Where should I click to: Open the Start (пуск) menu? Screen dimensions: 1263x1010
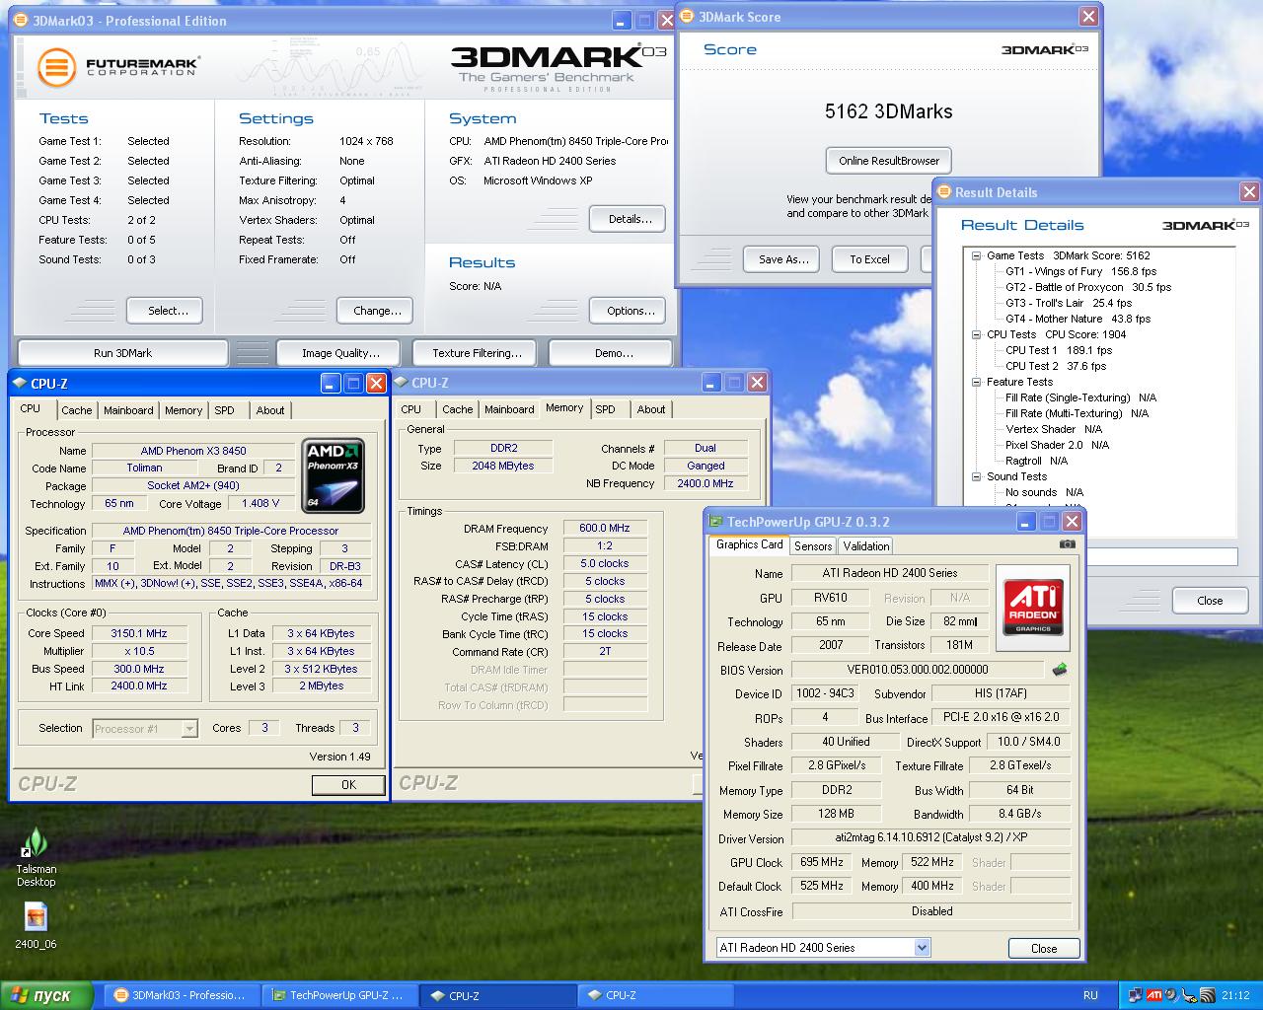tap(46, 995)
